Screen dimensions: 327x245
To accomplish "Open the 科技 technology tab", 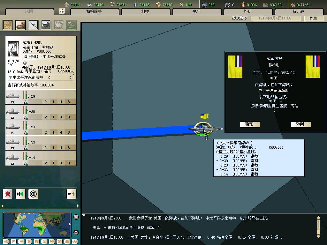I will pyautogui.click(x=146, y=11).
